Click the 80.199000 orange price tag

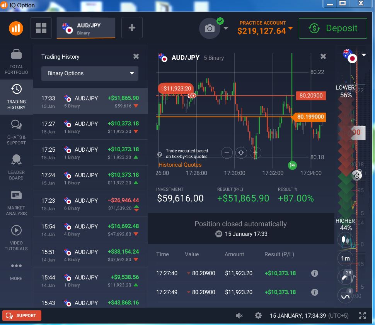pyautogui.click(x=309, y=117)
